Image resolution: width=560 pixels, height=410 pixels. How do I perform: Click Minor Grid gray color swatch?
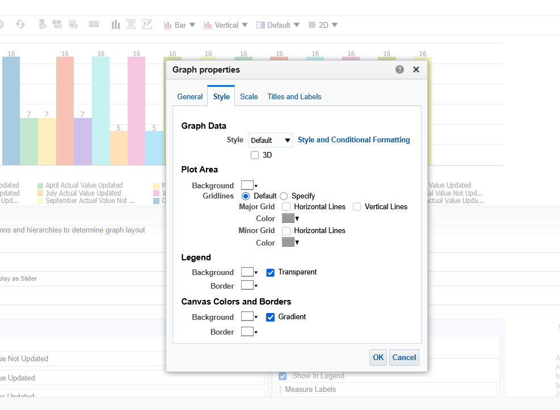pyautogui.click(x=288, y=242)
